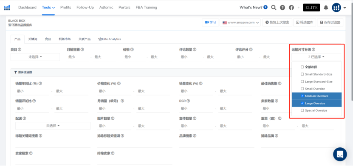Click help icon next to 变体数量
The image size is (353, 166).
pos(195,118)
